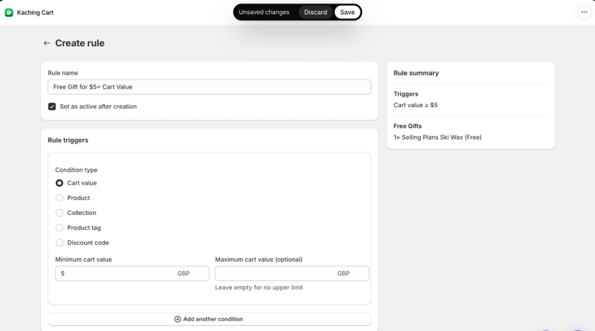The width and height of the screenshot is (595, 331).
Task: Click the Add another condition label
Action: point(213,319)
